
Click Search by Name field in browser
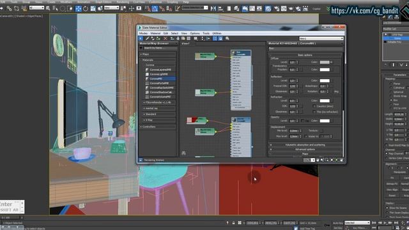click(160, 48)
